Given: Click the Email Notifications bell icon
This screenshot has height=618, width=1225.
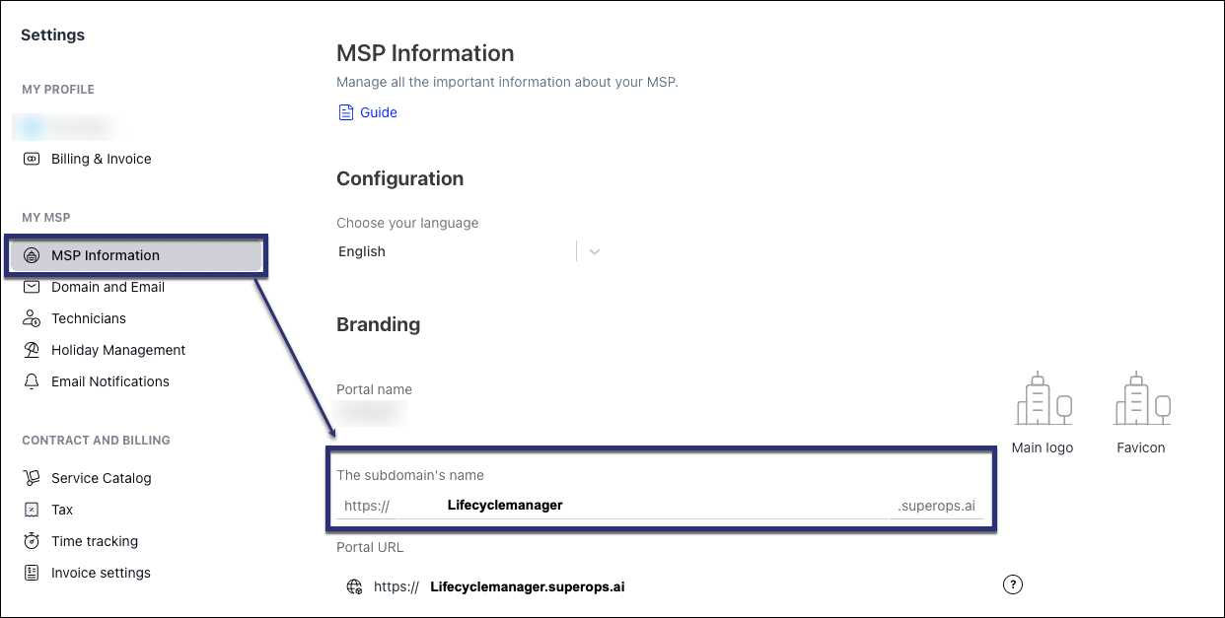Looking at the screenshot, I should click(32, 381).
